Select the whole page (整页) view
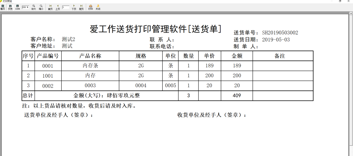The width and height of the screenshot is (353, 156). [2, 7]
